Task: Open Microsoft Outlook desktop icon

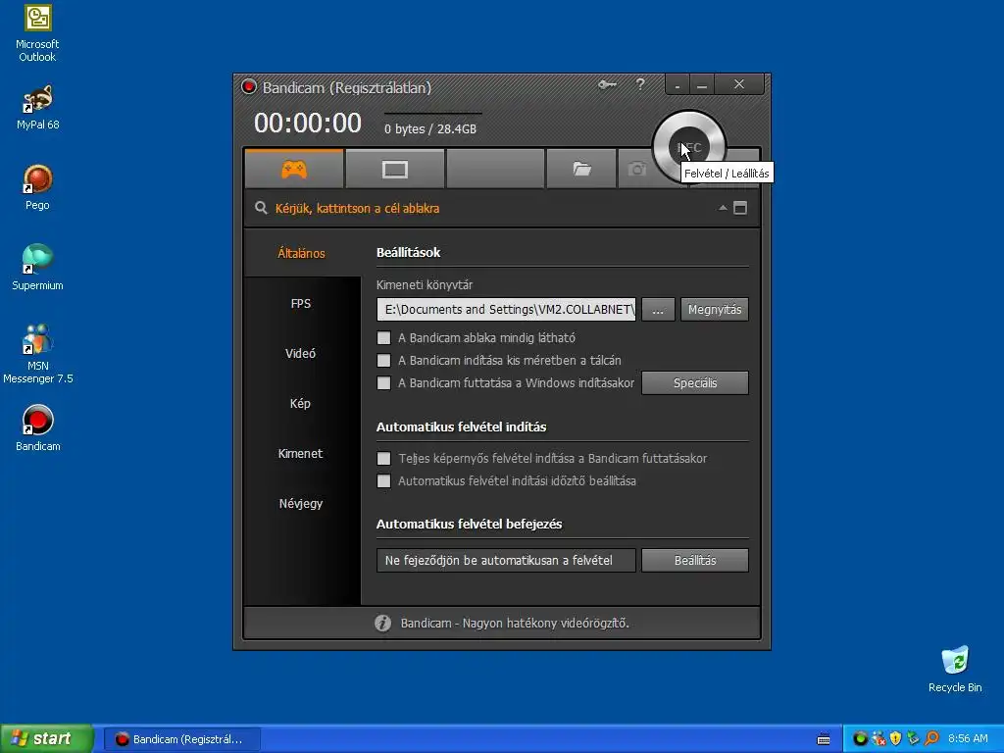Action: tap(37, 33)
